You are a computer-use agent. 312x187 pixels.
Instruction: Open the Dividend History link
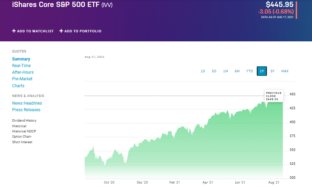coord(24,120)
